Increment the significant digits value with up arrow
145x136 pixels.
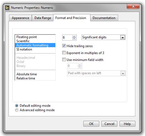click(x=74, y=36)
